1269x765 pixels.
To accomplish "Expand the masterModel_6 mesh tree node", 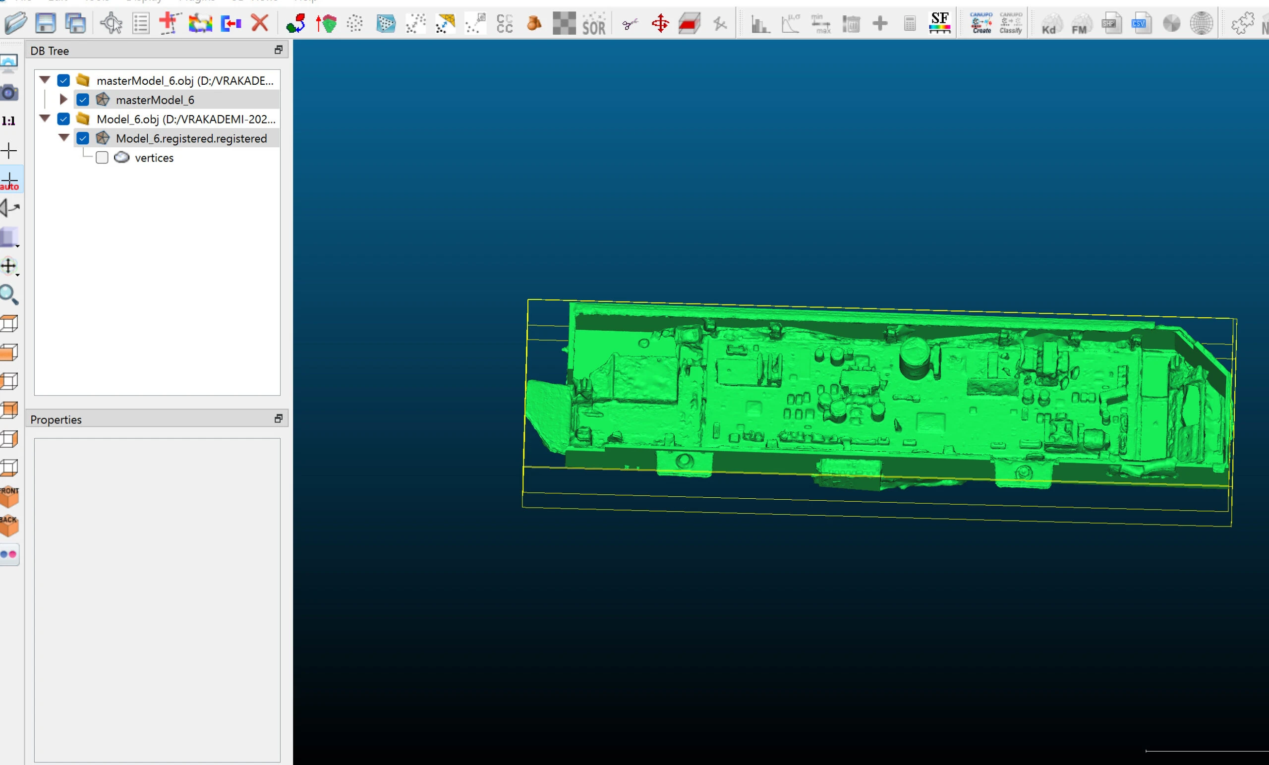I will coord(63,99).
